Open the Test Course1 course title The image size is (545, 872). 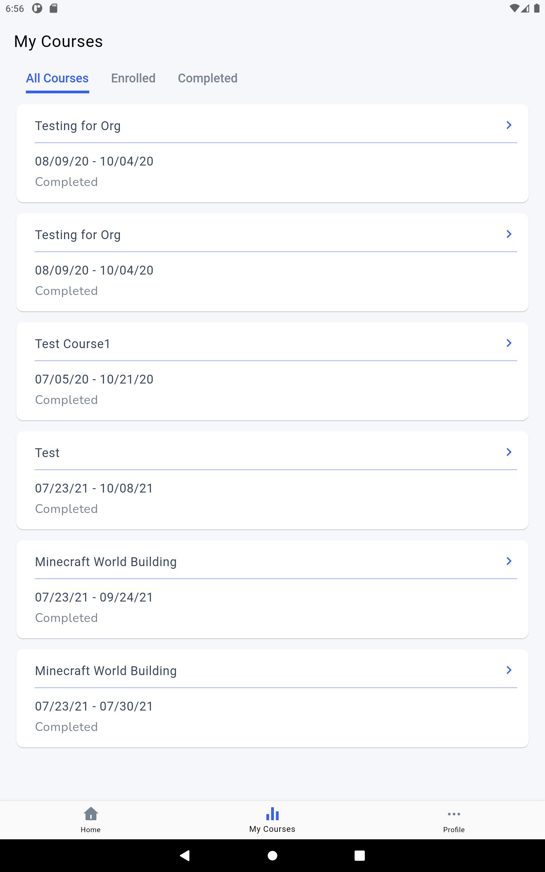(73, 344)
